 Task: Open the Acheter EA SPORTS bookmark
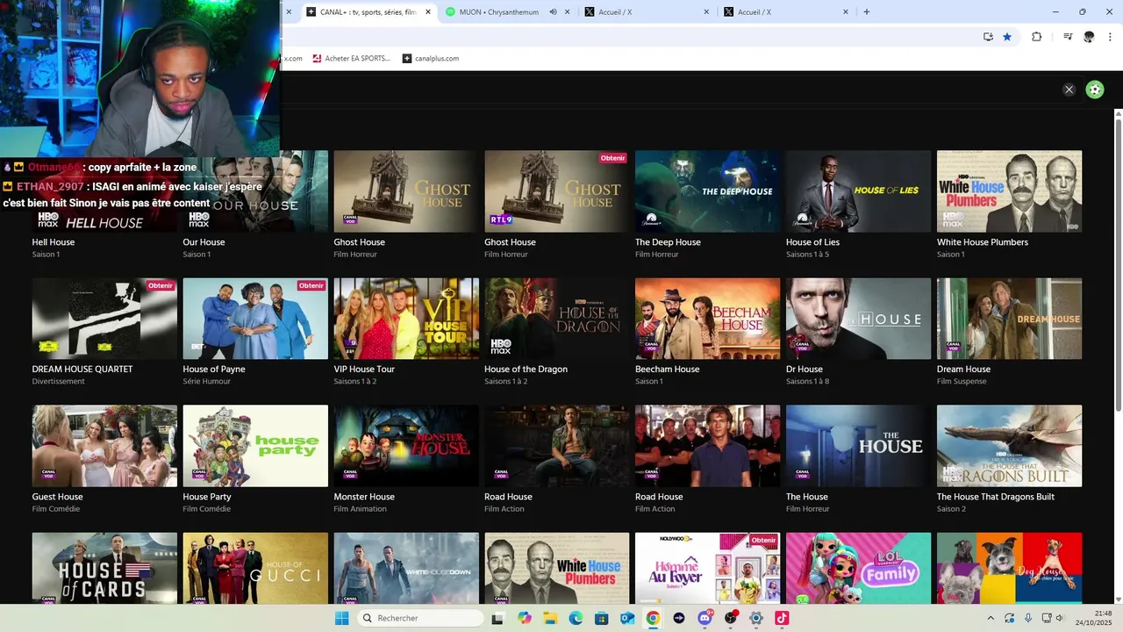coord(351,59)
